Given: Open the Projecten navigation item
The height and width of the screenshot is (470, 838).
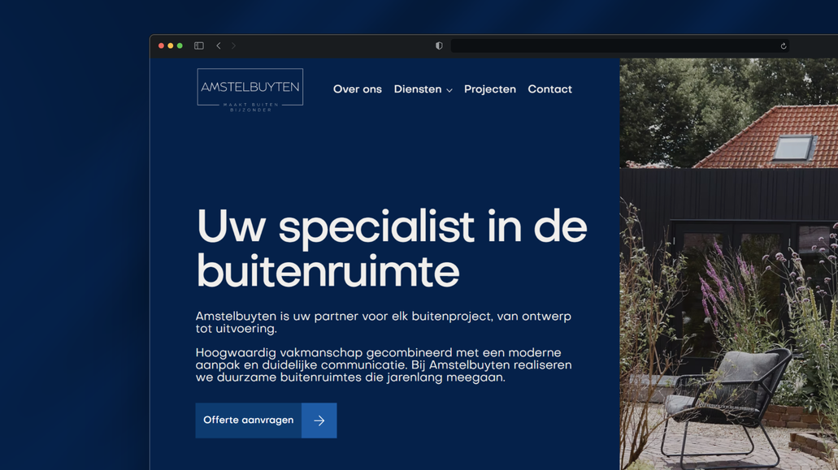Looking at the screenshot, I should [490, 89].
